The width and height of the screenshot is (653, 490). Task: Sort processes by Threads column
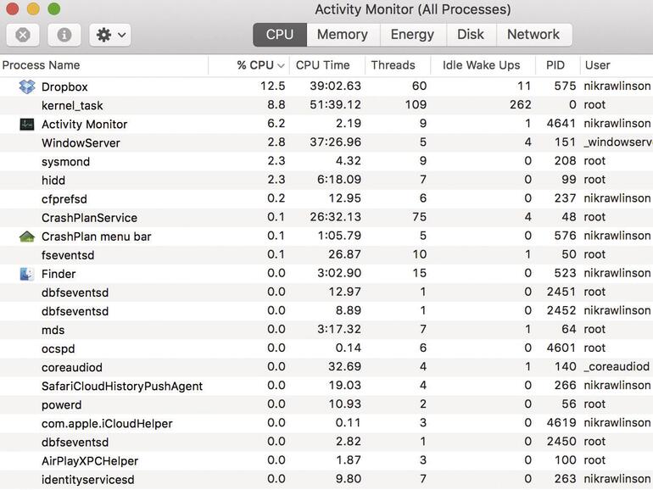[x=393, y=65]
